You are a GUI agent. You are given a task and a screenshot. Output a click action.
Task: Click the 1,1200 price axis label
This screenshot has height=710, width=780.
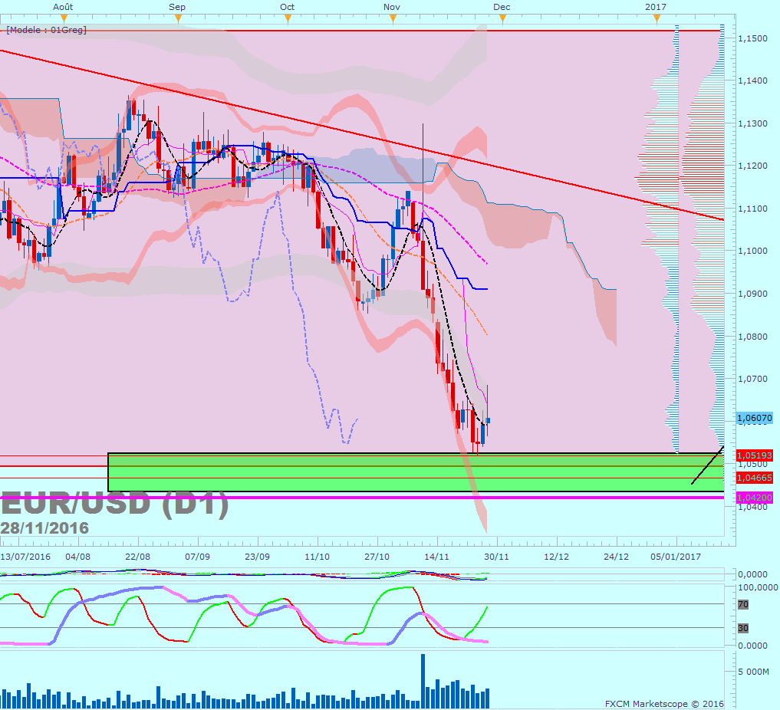[x=752, y=166]
